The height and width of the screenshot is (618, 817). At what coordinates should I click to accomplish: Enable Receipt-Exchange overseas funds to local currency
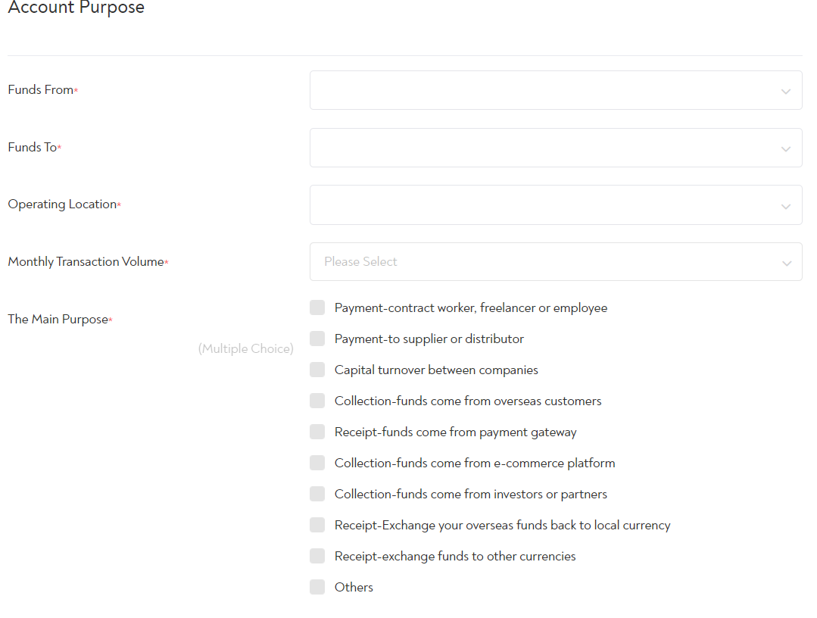pyautogui.click(x=317, y=525)
